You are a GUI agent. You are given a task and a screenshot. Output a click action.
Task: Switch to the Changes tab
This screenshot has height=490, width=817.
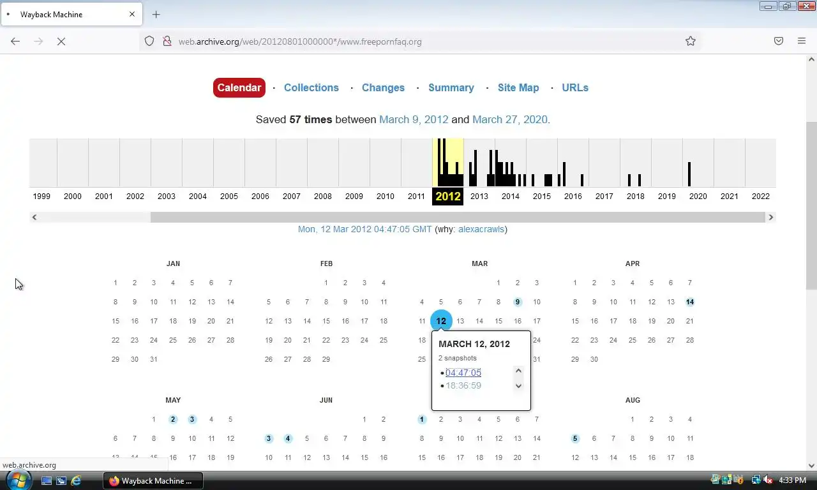point(383,87)
